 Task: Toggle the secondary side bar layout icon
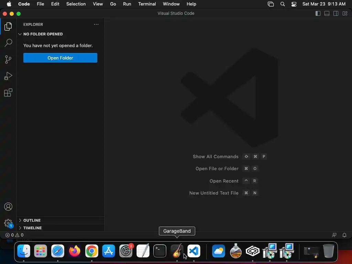click(336, 13)
